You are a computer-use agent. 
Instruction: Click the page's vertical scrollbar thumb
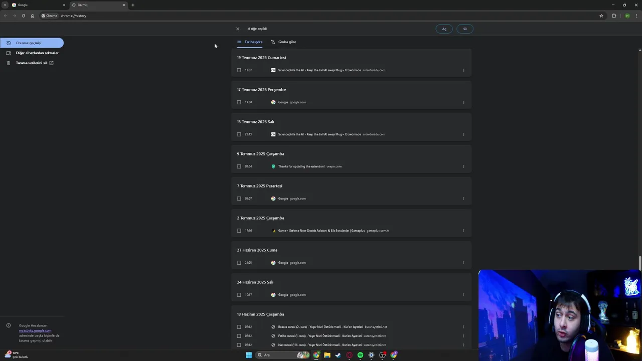click(x=639, y=262)
